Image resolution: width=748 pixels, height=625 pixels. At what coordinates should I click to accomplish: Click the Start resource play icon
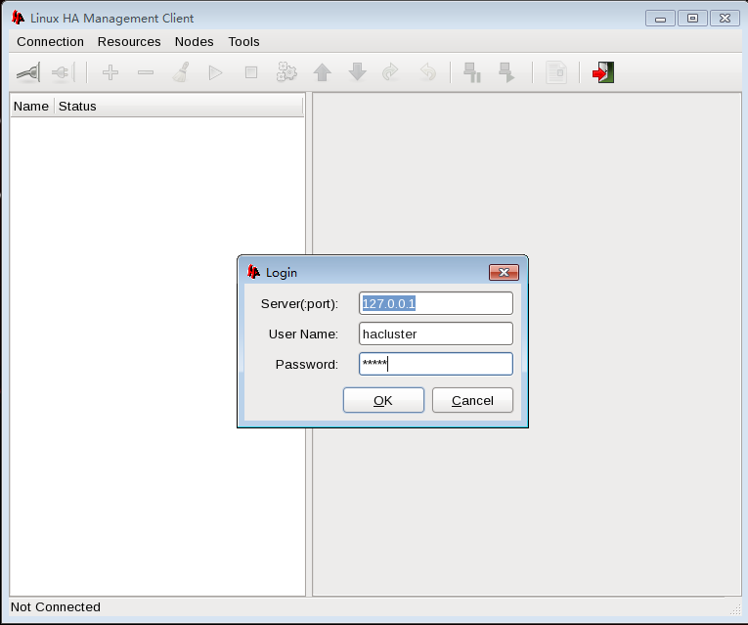[x=216, y=72]
